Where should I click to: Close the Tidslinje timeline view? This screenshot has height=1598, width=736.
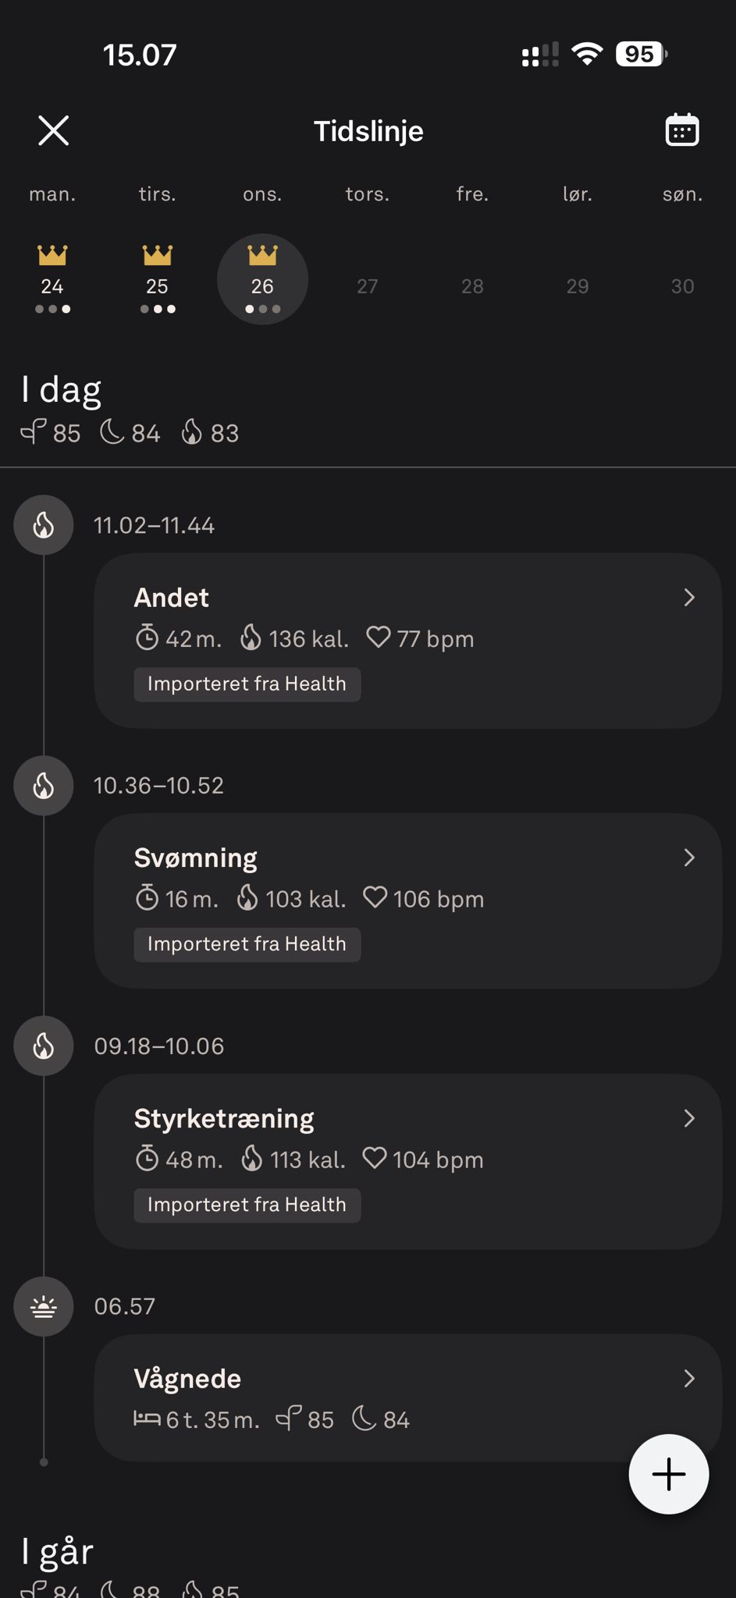point(54,130)
